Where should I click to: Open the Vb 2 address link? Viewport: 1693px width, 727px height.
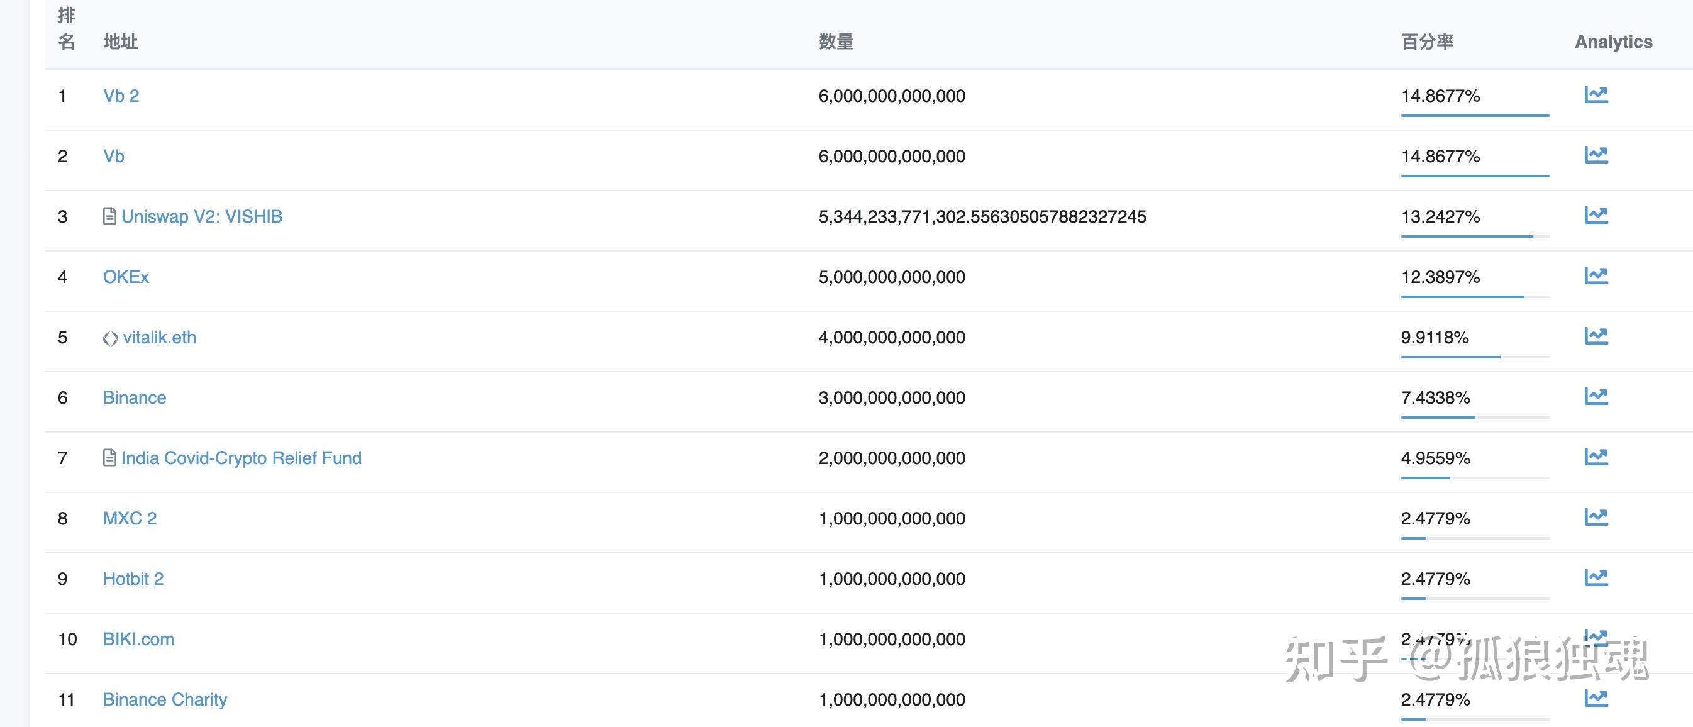[121, 96]
